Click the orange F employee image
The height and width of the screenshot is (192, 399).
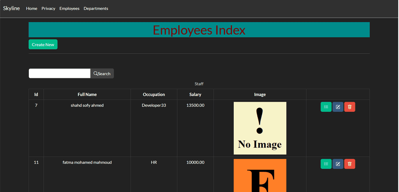pos(260,176)
